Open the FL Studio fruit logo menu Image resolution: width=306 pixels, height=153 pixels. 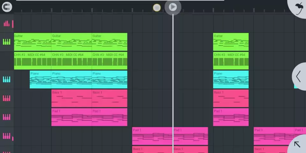point(298,8)
